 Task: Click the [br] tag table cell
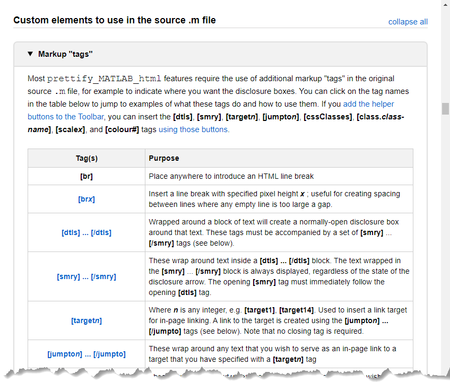(x=86, y=176)
